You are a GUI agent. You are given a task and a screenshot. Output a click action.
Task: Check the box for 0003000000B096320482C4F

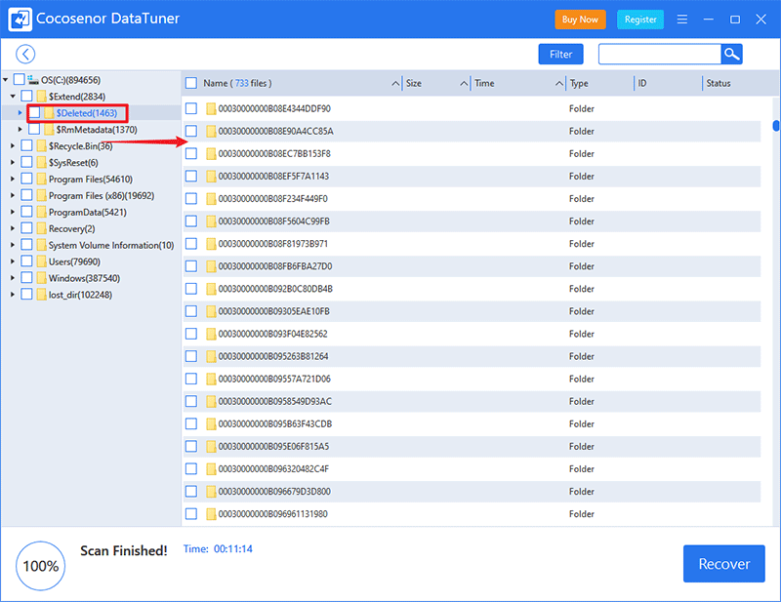tap(191, 469)
